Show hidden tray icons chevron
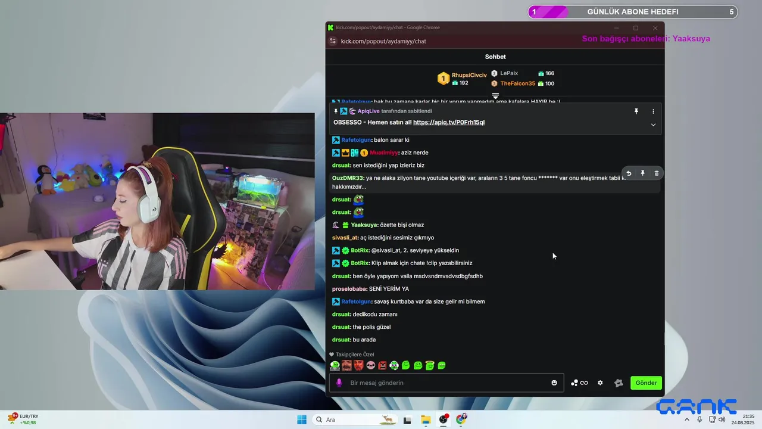 687,419
